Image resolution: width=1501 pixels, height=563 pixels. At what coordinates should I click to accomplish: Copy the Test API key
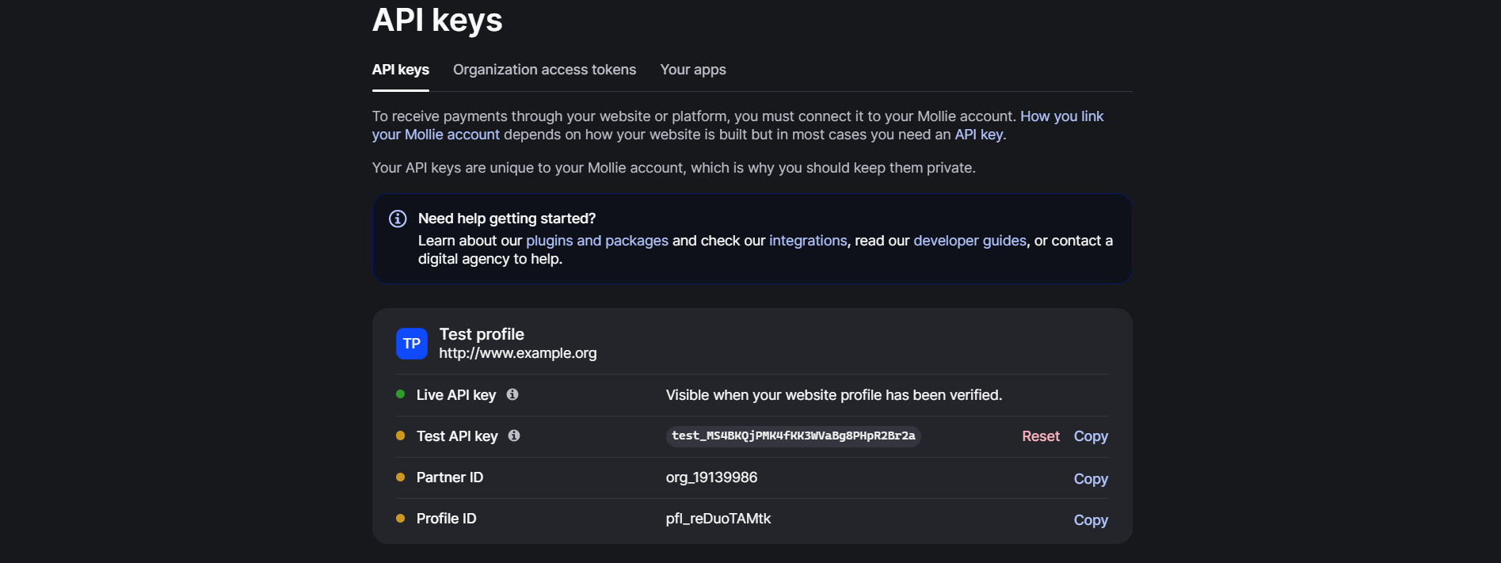[1090, 436]
